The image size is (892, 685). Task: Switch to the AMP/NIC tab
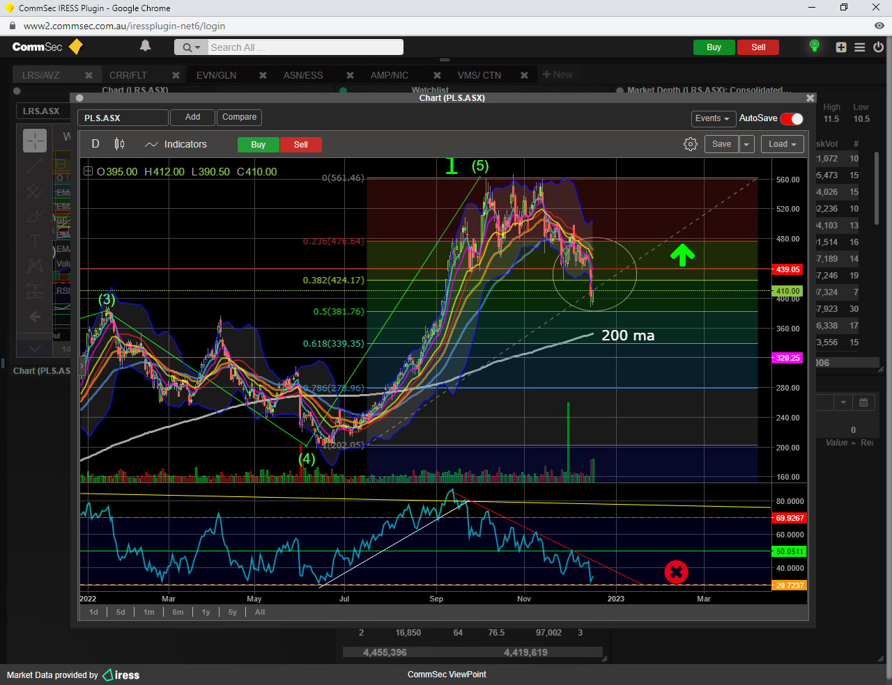(389, 75)
